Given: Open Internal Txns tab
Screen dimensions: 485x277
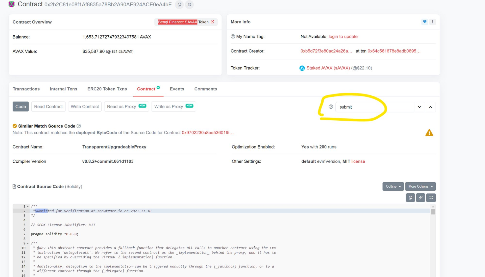Looking at the screenshot, I should (x=63, y=89).
